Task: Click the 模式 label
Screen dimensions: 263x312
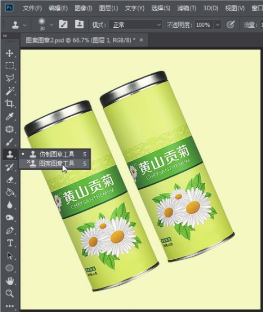Action: [99, 25]
